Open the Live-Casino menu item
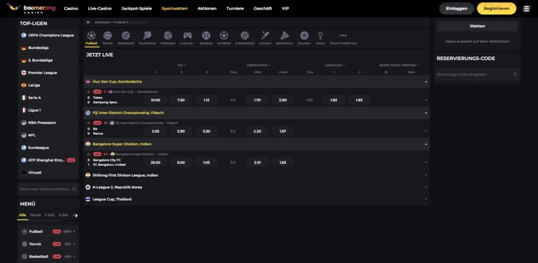Image resolution: width=538 pixels, height=263 pixels. click(99, 8)
